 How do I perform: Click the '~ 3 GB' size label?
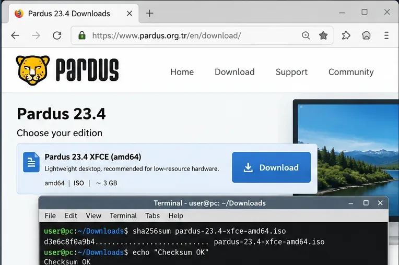click(x=107, y=183)
